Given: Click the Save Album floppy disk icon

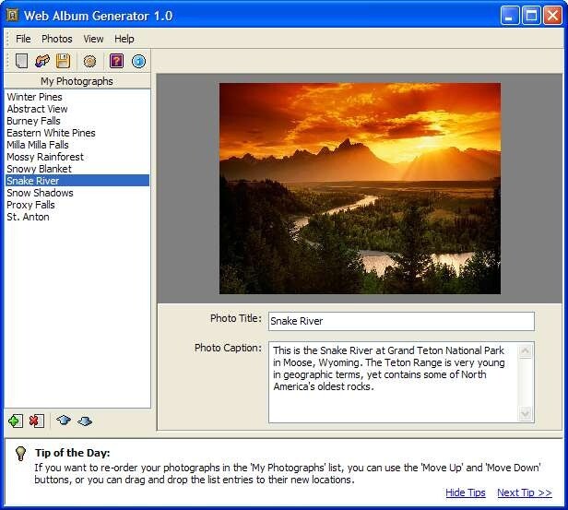Looking at the screenshot, I should tap(63, 61).
